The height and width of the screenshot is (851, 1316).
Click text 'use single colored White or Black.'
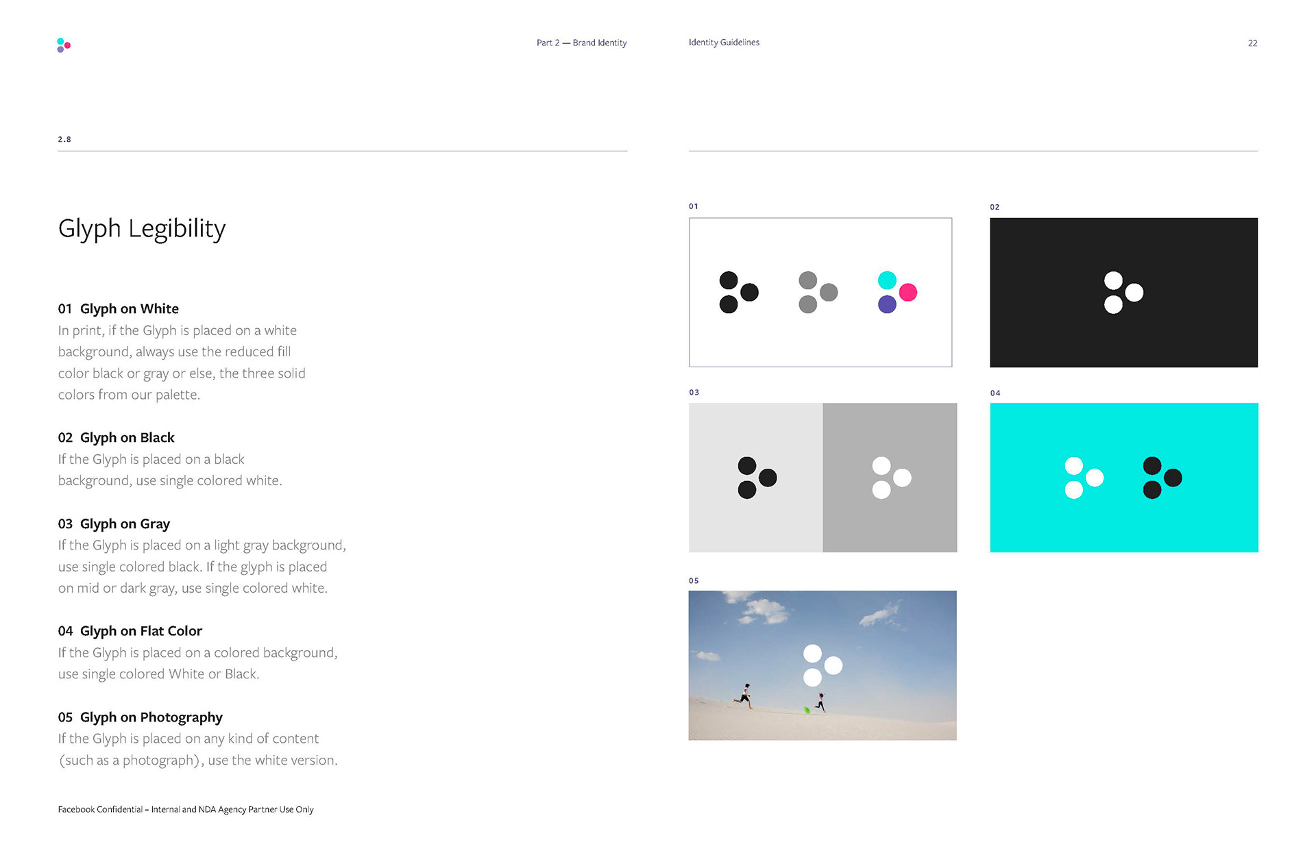[159, 674]
